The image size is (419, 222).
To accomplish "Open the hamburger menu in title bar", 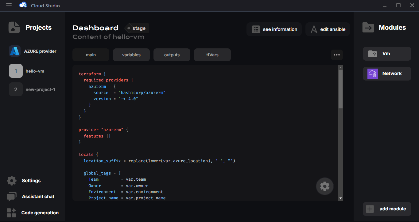I will 9,6.
